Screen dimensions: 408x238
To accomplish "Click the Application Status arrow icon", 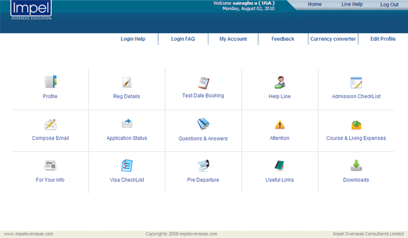I will point(127,123).
